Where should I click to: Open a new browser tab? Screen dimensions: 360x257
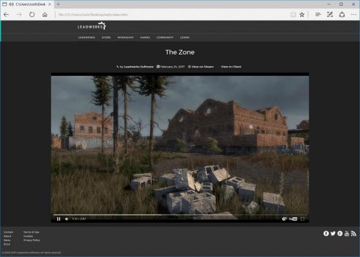coord(59,4)
